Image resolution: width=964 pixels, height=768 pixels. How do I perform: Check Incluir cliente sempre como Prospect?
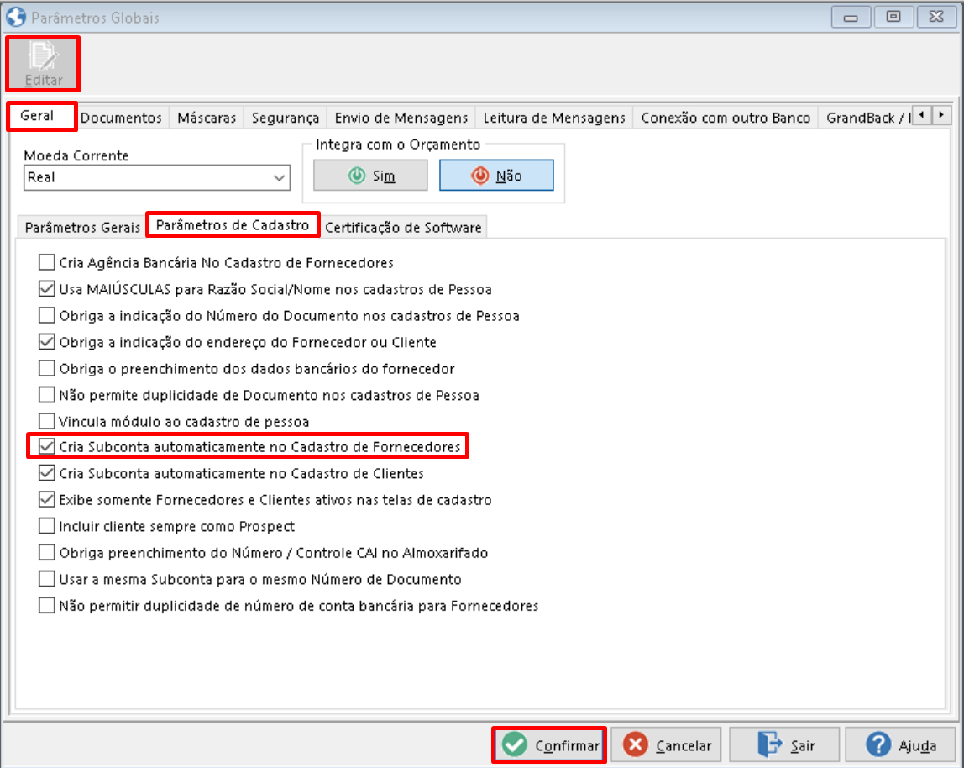[47, 525]
